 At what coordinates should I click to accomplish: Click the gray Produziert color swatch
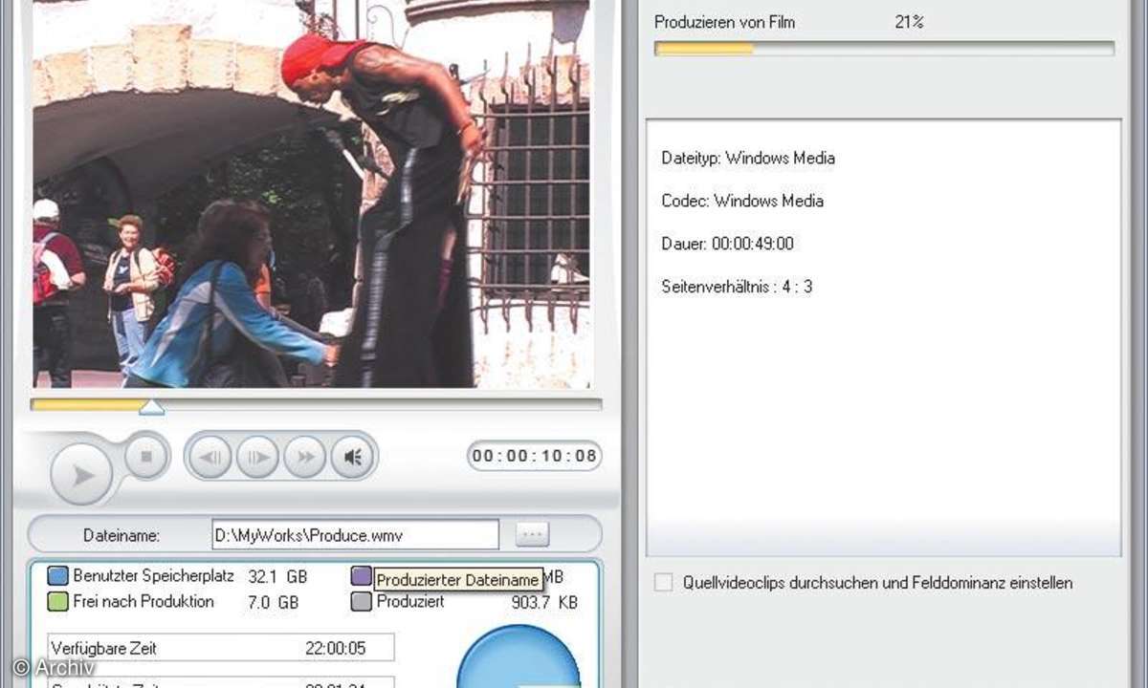(361, 602)
